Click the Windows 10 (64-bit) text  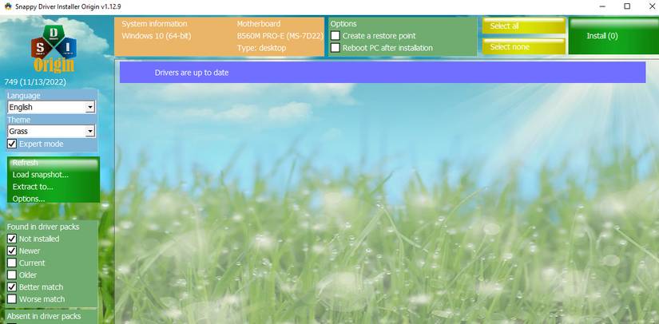pos(157,36)
